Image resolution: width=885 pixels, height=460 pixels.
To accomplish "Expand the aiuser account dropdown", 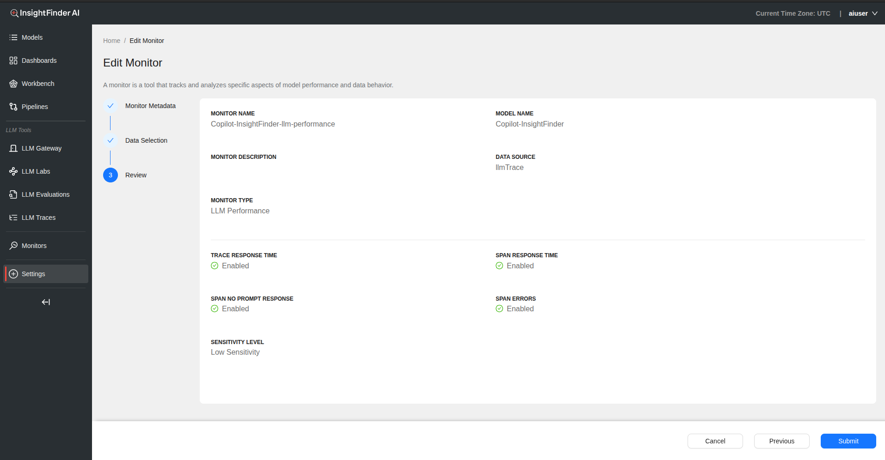I will pyautogui.click(x=862, y=13).
